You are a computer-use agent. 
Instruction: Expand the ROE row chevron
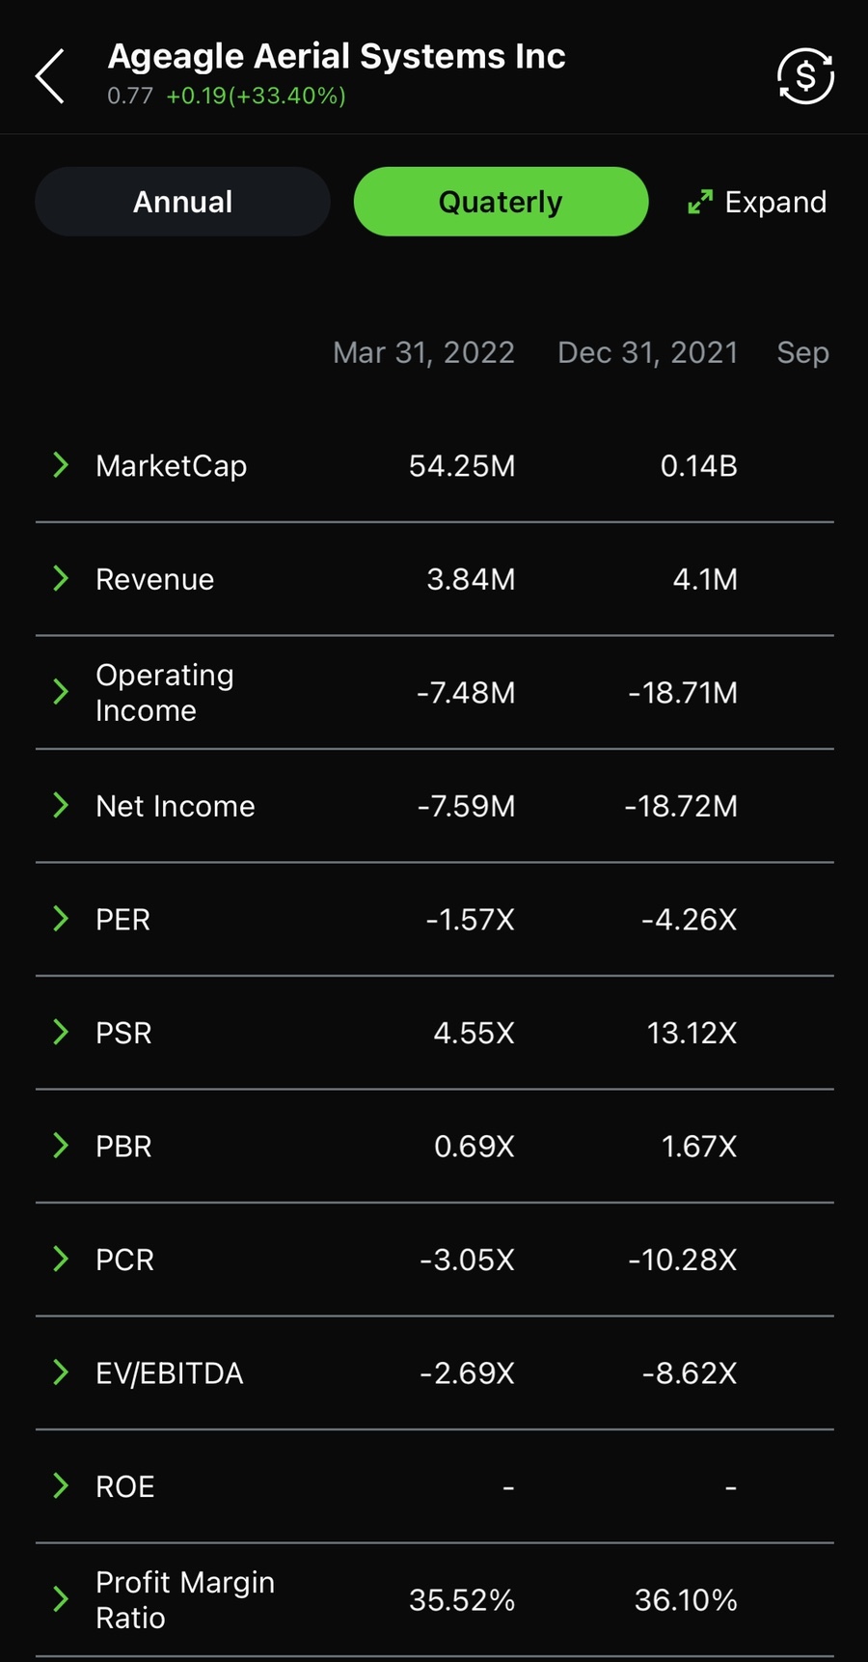60,1486
